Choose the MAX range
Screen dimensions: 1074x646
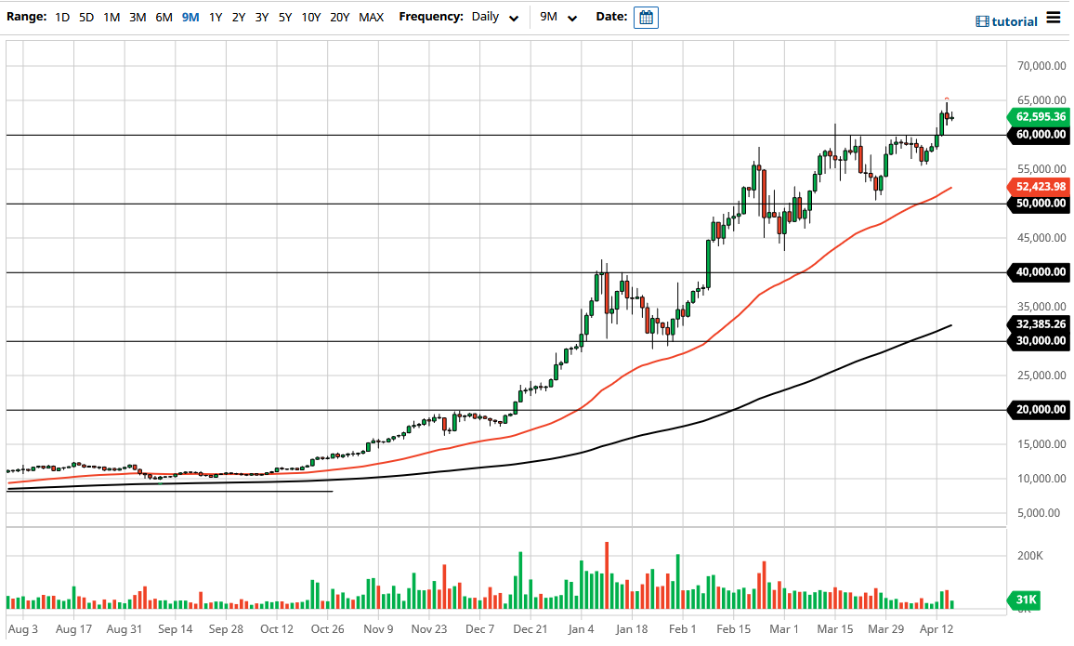tap(371, 17)
